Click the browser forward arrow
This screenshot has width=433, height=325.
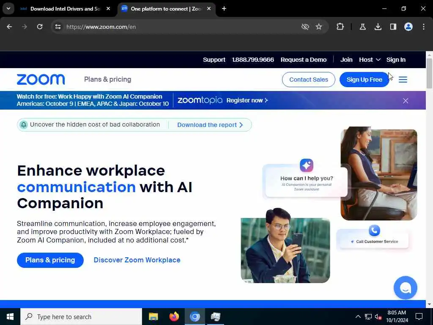point(24,27)
